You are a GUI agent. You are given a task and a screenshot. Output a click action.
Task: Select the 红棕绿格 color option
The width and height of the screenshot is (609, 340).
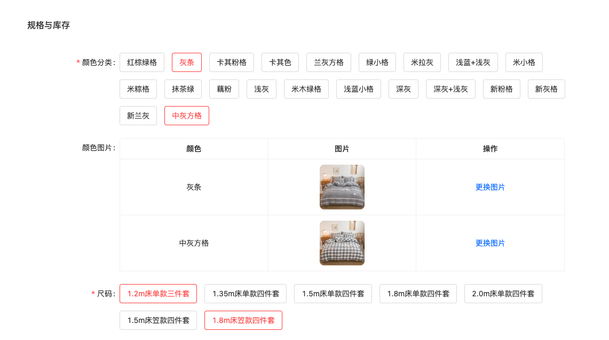[x=142, y=62]
